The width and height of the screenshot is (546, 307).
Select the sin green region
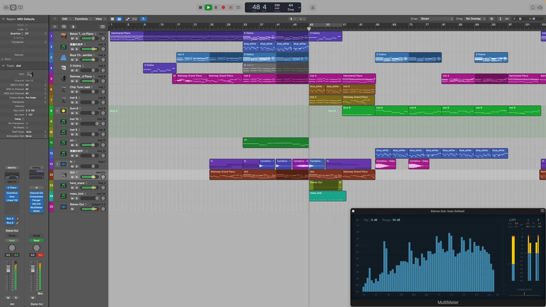pyautogui.click(x=276, y=143)
